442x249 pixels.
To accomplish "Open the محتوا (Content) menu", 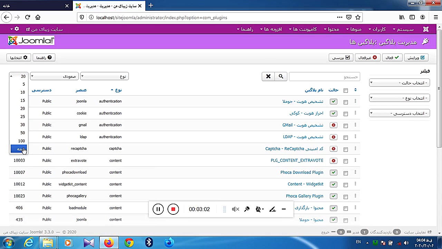I will pos(331,29).
